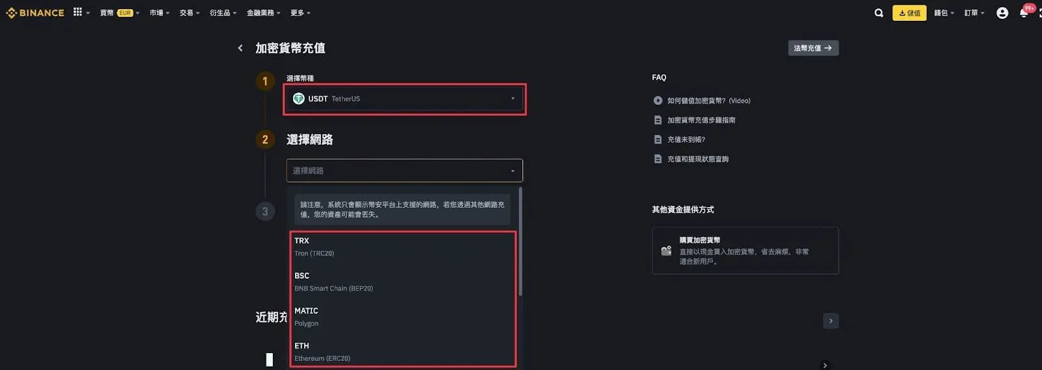Open the user account profile icon

1002,13
